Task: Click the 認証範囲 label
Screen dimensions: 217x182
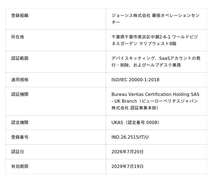Action: pyautogui.click(x=20, y=58)
